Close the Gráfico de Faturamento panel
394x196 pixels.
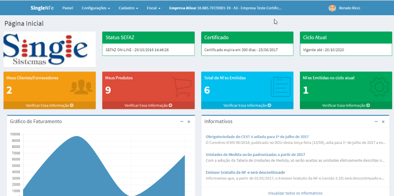pyautogui.click(x=189, y=122)
